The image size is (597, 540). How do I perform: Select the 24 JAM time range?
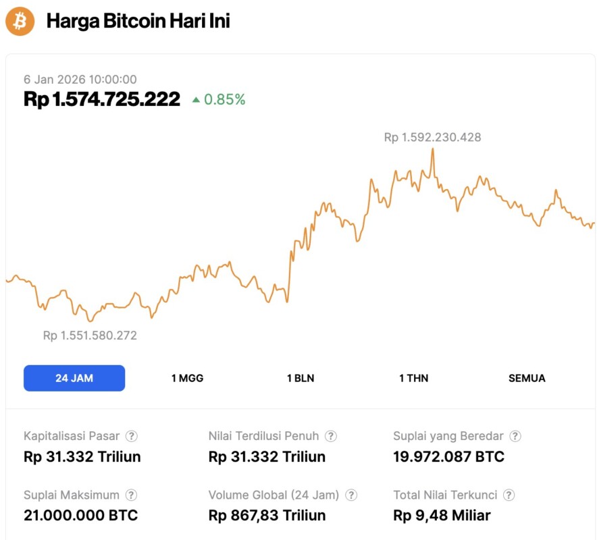(x=74, y=378)
